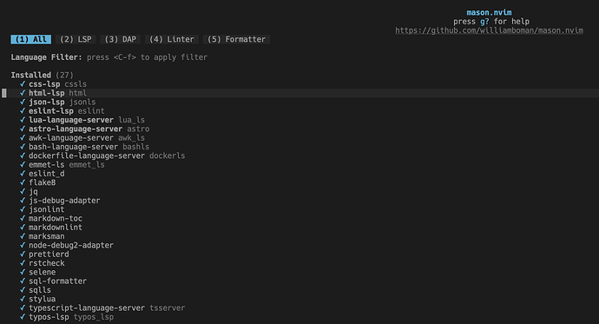Screen dimensions: 599x324
Task: Click the mason.nvim title heading
Action: pos(489,13)
